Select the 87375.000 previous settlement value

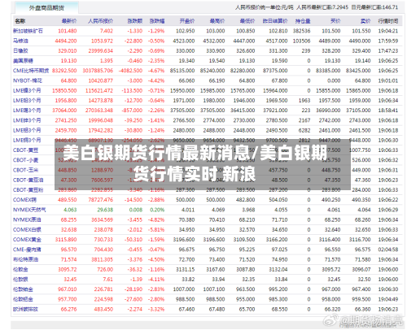[275, 71]
